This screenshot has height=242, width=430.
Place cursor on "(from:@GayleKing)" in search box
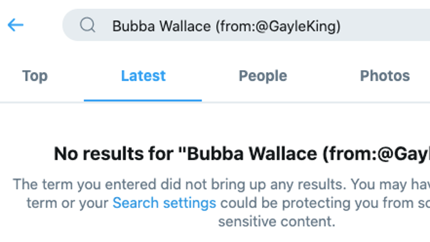(x=278, y=26)
